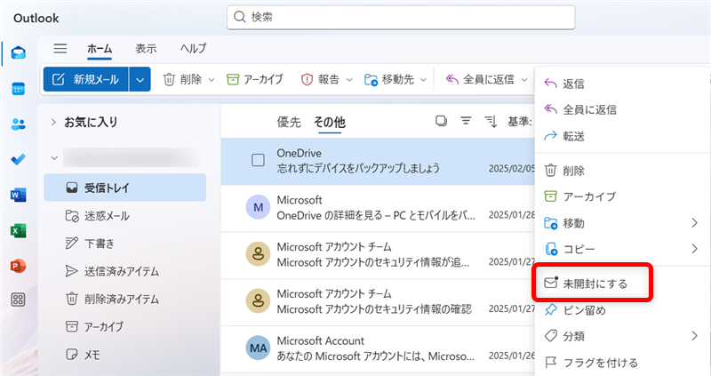
Task: Click the 新規メール compose button
Action: (86, 79)
